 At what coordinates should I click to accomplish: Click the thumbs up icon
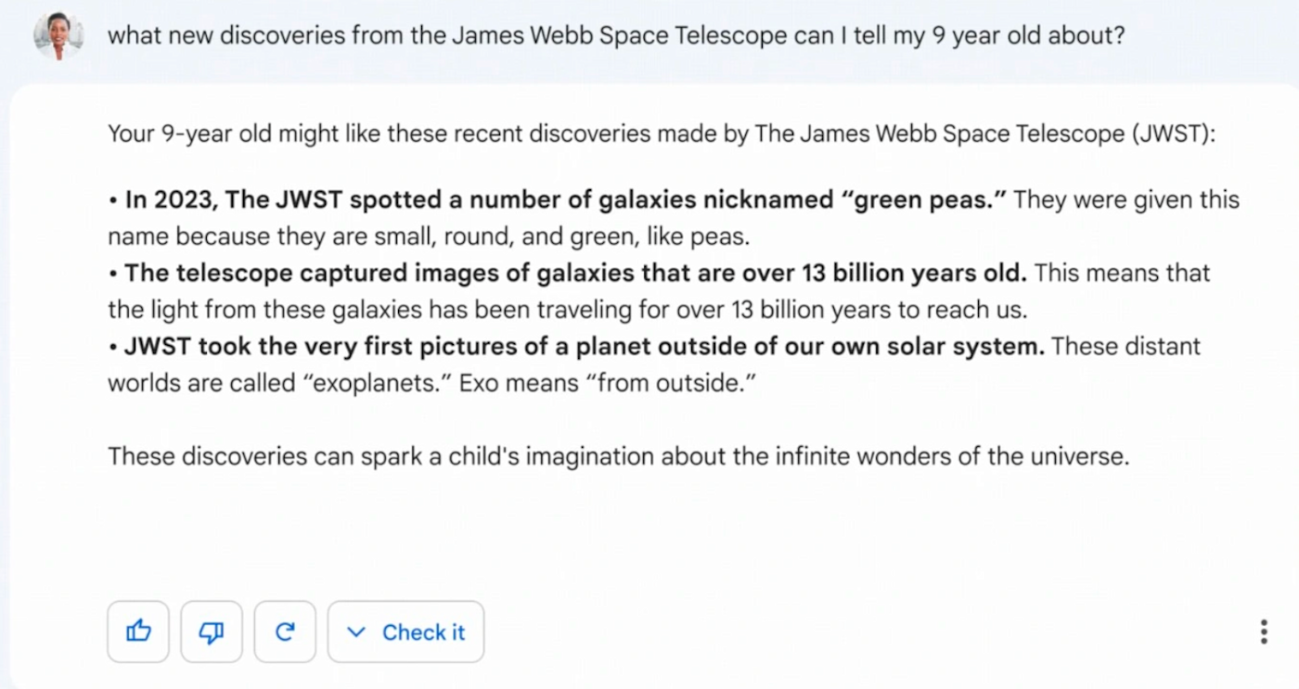coord(138,632)
